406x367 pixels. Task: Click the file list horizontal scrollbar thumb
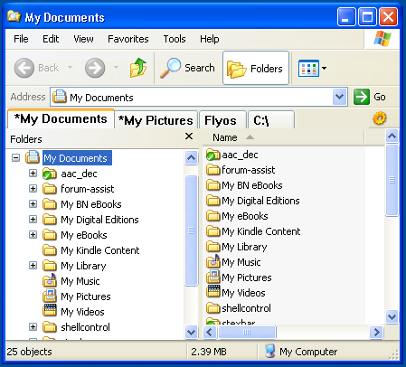point(247,332)
